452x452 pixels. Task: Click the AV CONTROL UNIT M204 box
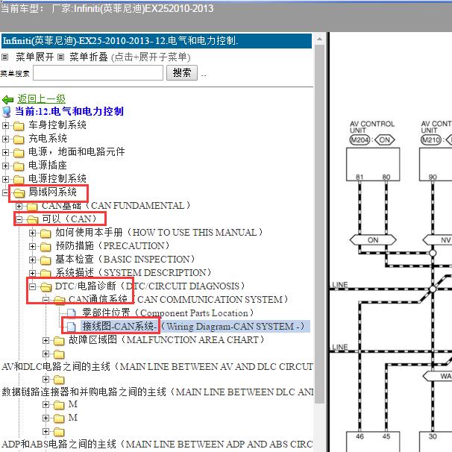pyautogui.click(x=373, y=164)
